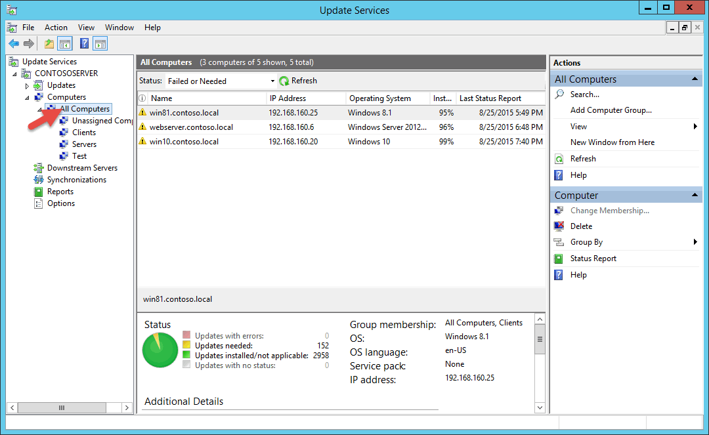Click the Up one level folder icon
Viewport: 709px width, 435px height.
(x=49, y=44)
